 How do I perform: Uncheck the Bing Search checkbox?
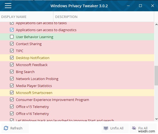(x=12, y=72)
